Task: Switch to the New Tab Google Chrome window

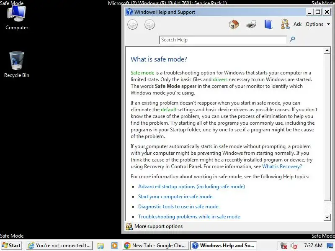Action: click(x=156, y=246)
